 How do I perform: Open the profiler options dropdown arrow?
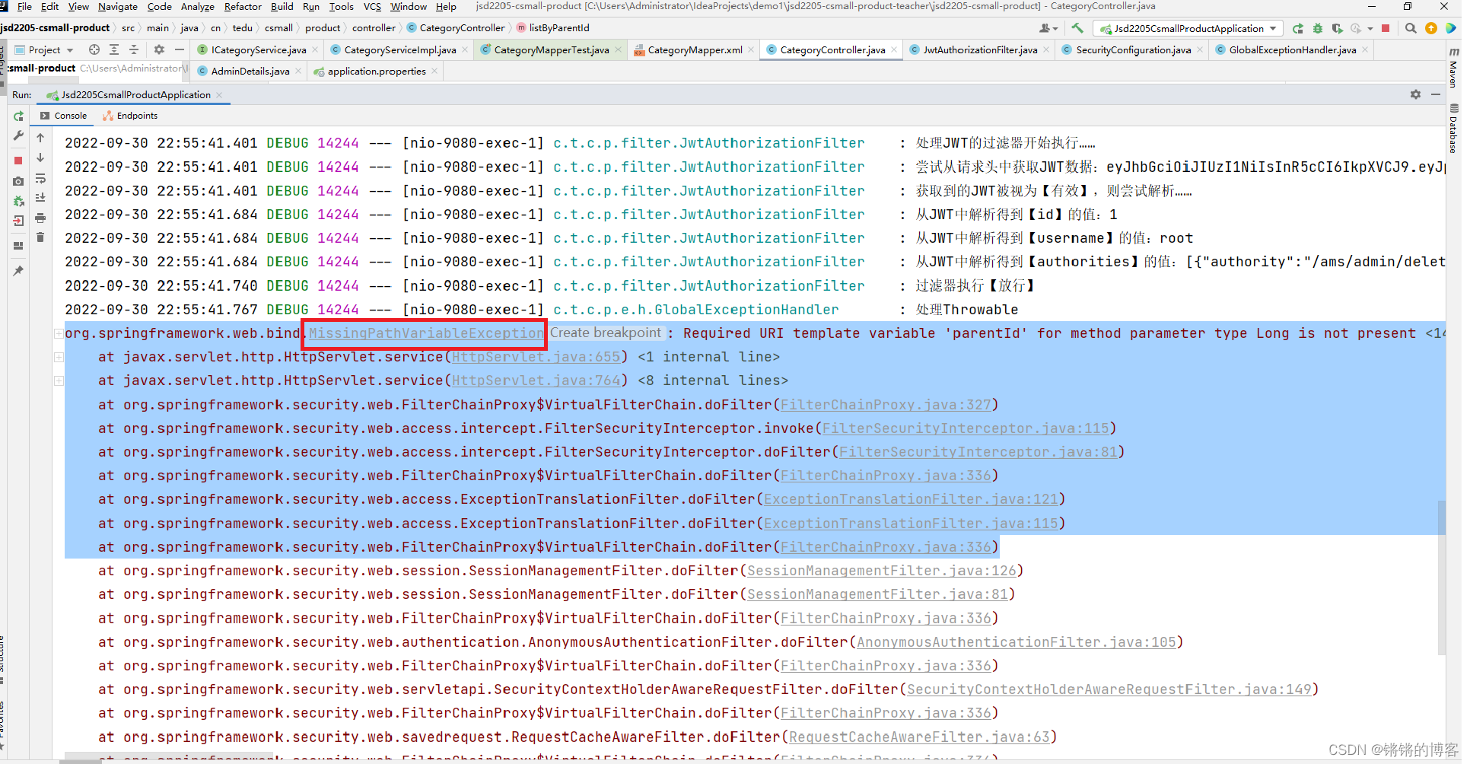(1370, 28)
